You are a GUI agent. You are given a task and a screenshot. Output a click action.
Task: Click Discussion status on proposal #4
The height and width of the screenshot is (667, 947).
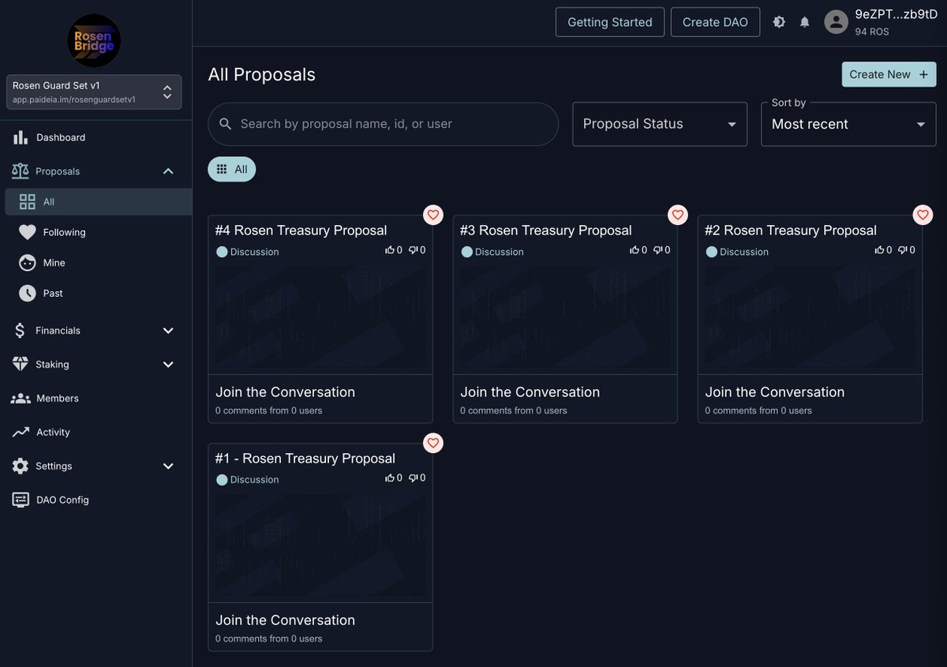(x=248, y=252)
